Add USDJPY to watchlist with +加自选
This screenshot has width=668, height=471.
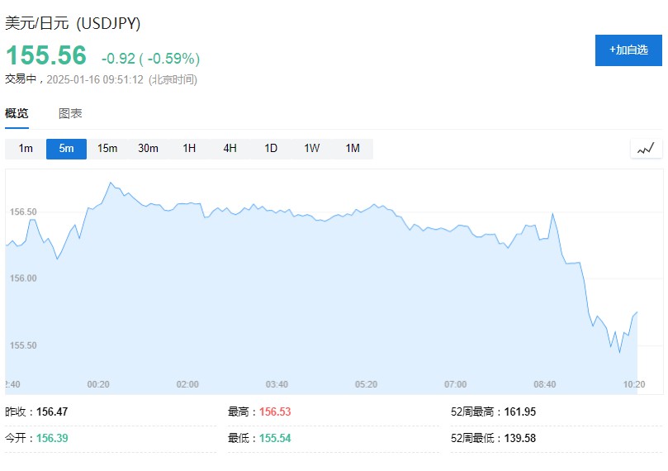pos(628,50)
